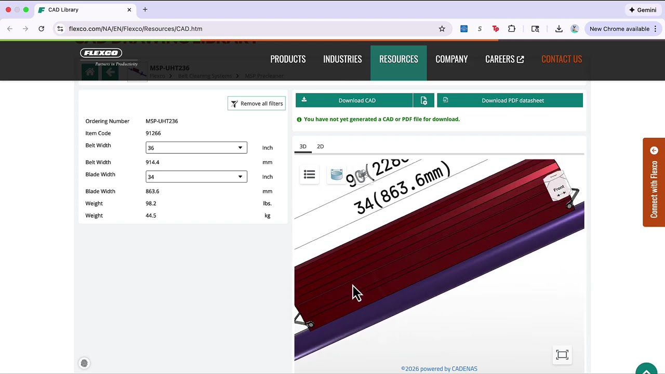
Task: Open CAD format settings gear-file icon
Action: click(x=424, y=101)
